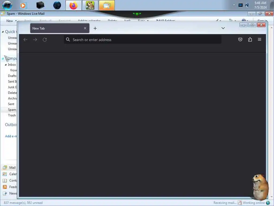This screenshot has width=274, height=206.
Task: Collapse Quick views in Live Mail
Action: pos(3,32)
